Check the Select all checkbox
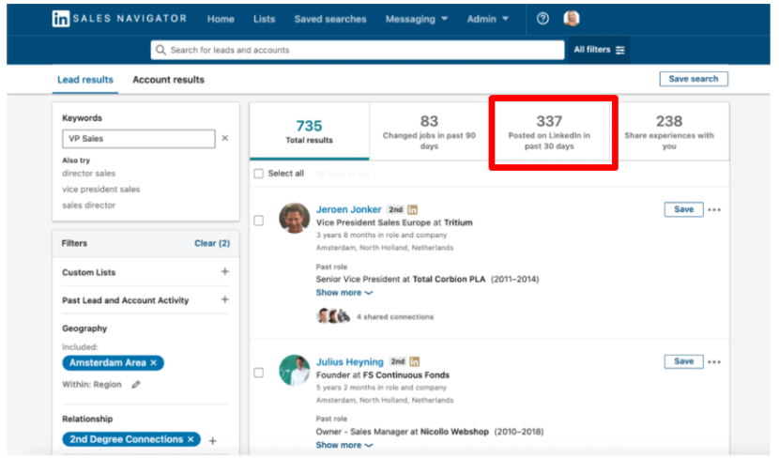This screenshot has height=458, width=779. (x=258, y=174)
